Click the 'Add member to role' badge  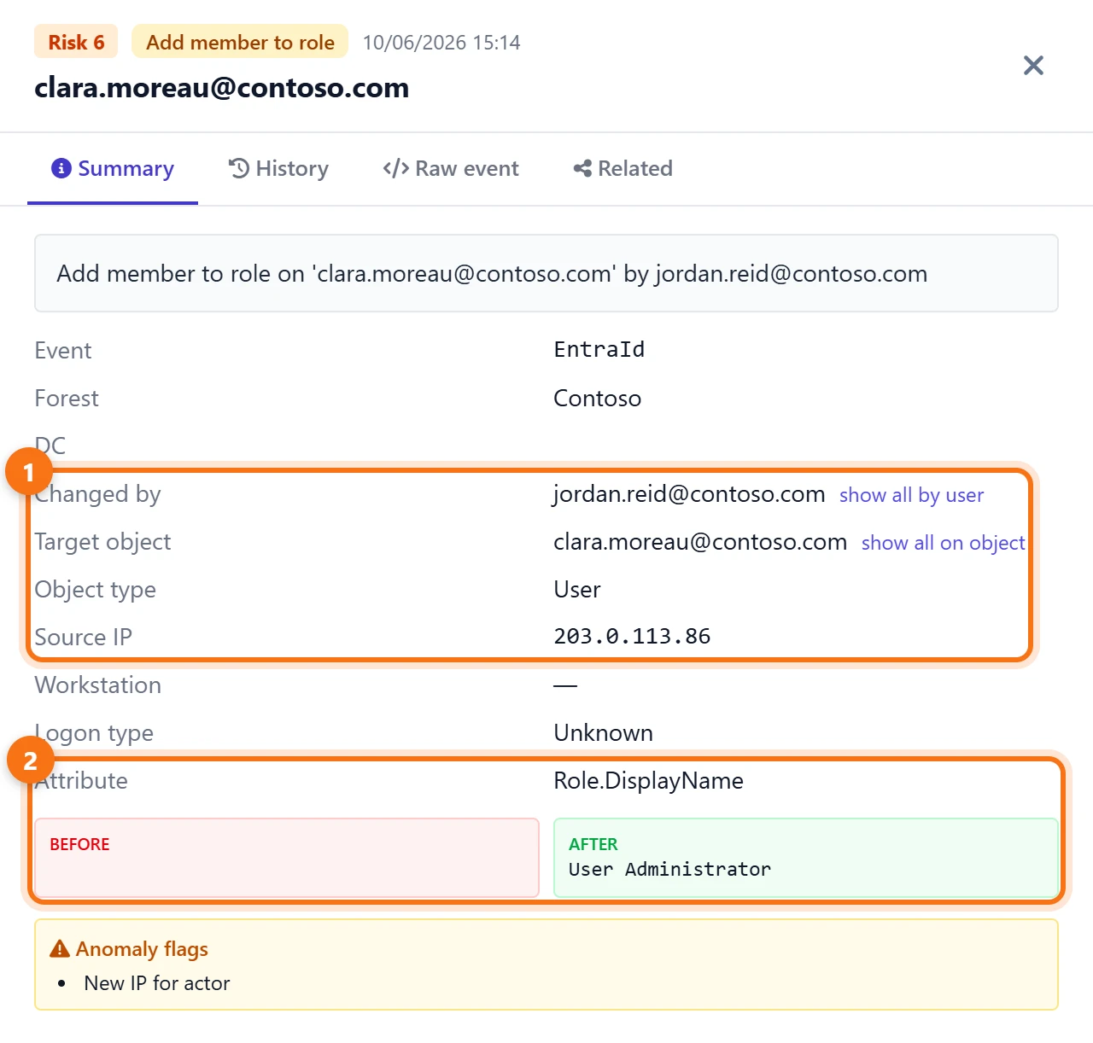click(x=240, y=42)
